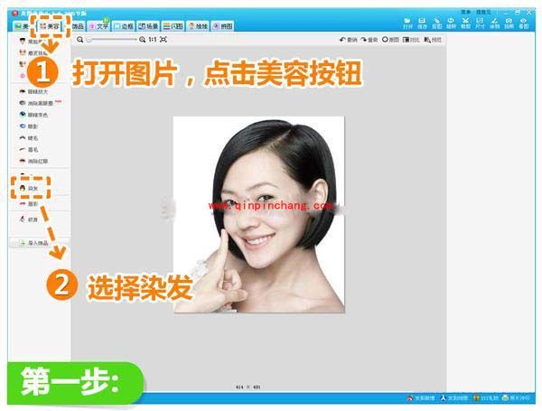Click the 原图 original image button
542x411 pixels.
390,40
